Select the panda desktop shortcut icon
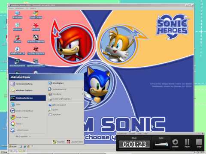This screenshot has height=154, width=206. tap(36, 39)
